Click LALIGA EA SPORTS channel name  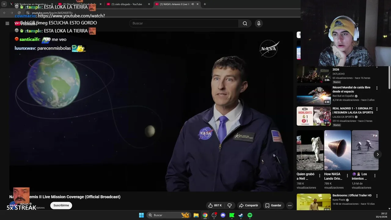click(x=343, y=117)
